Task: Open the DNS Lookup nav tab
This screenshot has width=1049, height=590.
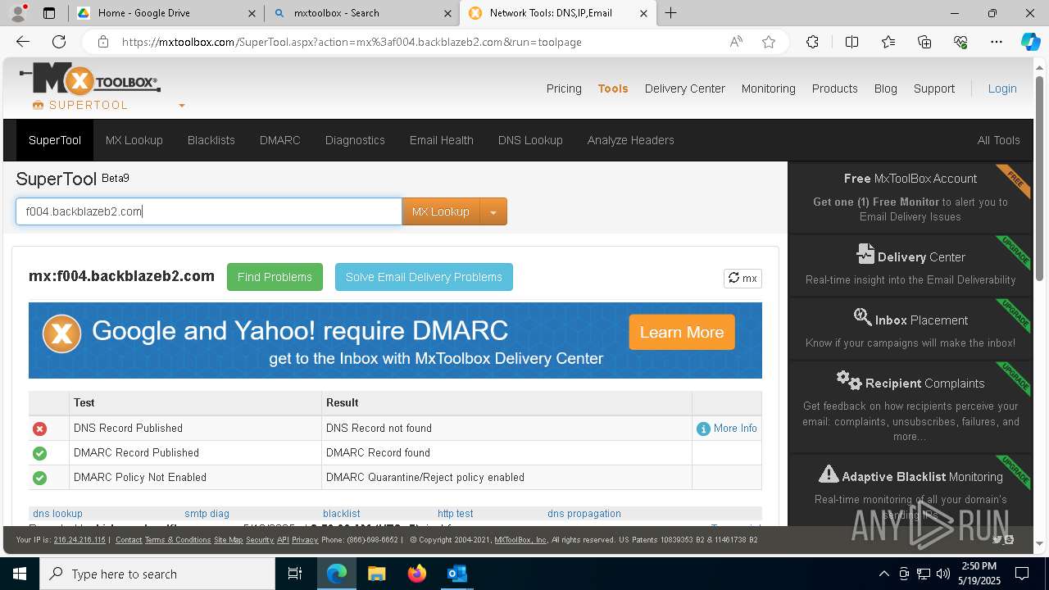Action: click(x=530, y=140)
